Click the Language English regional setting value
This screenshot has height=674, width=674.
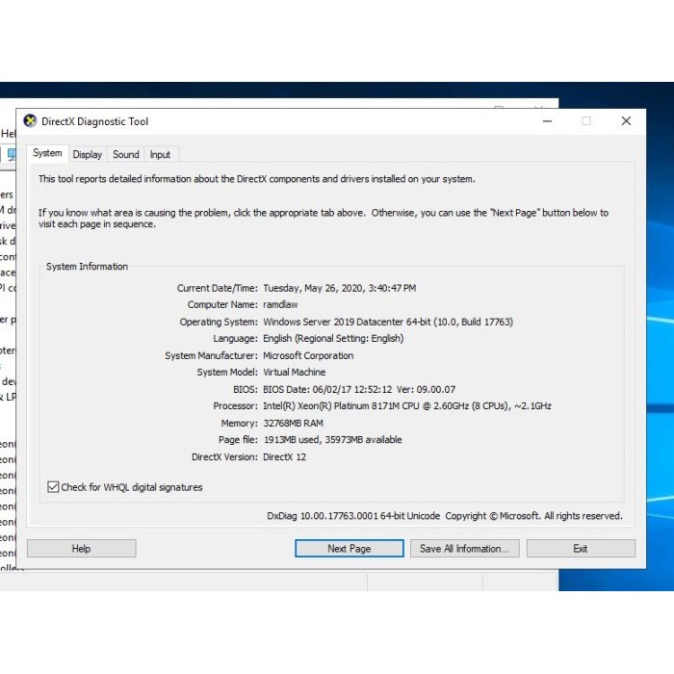tap(333, 339)
